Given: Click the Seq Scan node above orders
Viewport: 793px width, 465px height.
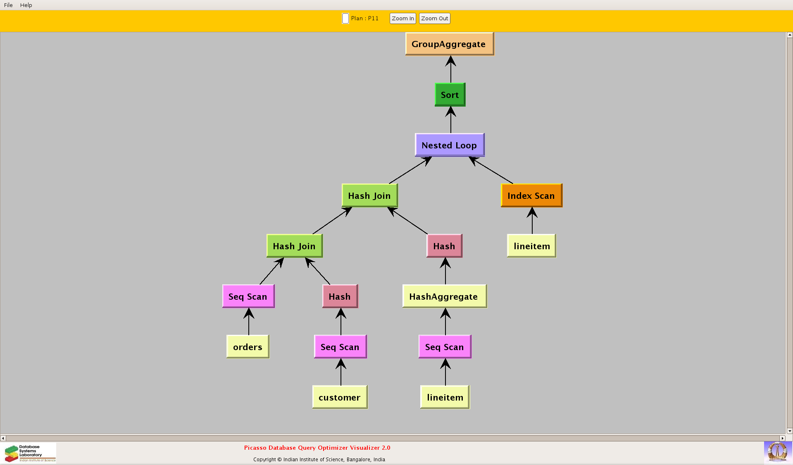Looking at the screenshot, I should point(248,296).
